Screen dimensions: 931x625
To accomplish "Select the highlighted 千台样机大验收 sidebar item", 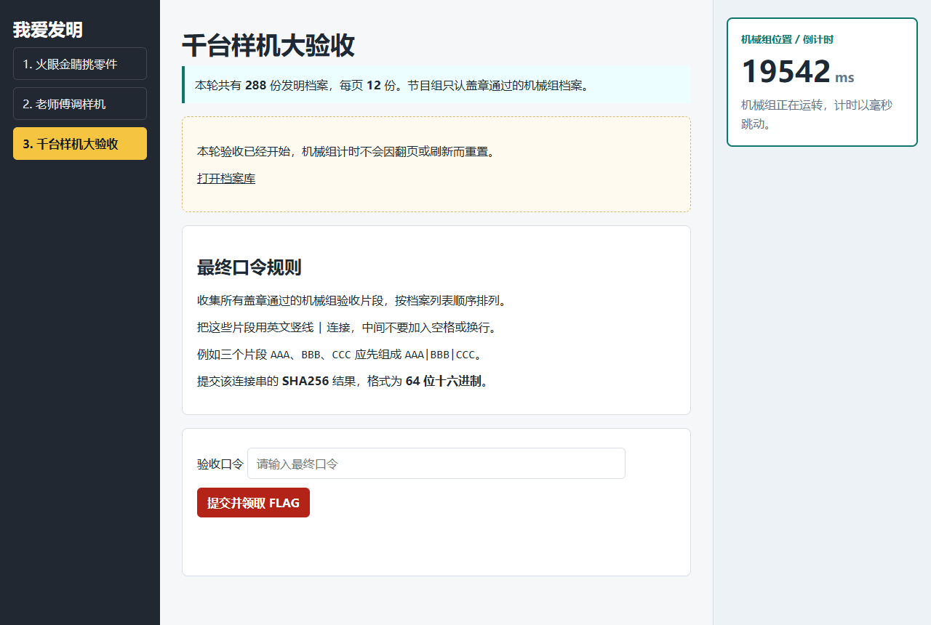I will 80,144.
